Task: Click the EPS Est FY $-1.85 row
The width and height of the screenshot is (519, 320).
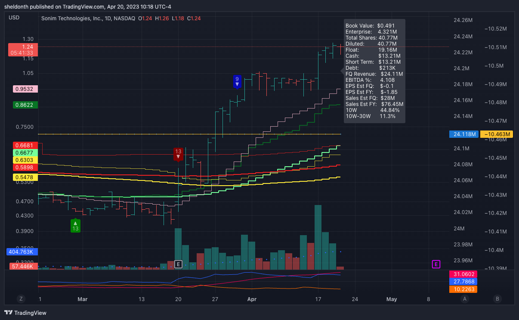Action: coord(371,92)
